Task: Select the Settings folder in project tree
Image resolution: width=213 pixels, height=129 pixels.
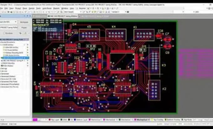Action: 4,68
